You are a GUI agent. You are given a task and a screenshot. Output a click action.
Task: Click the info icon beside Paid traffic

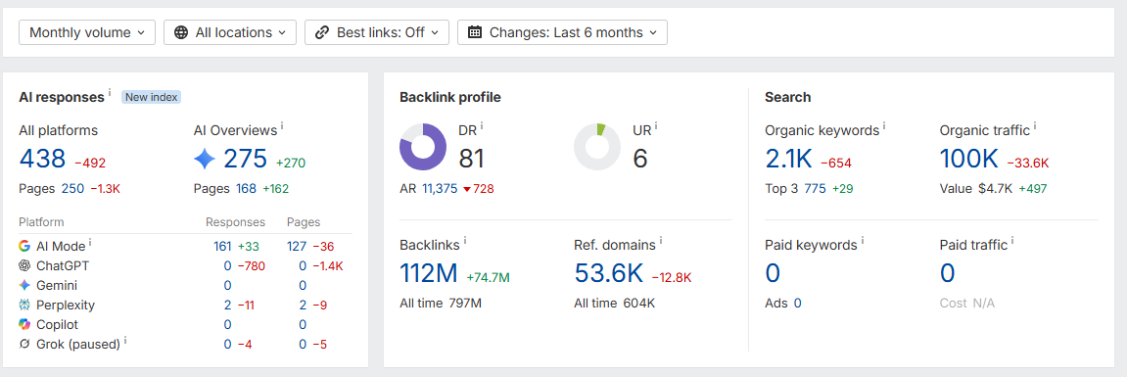1012,241
